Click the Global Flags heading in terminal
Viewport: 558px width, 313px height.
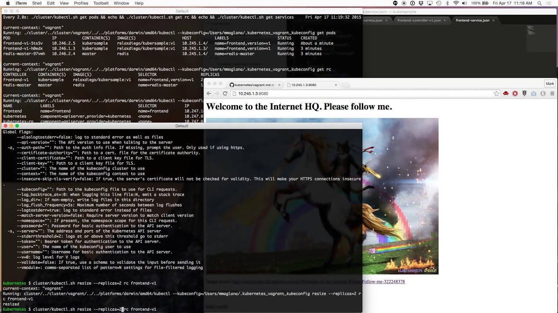[x=18, y=132]
